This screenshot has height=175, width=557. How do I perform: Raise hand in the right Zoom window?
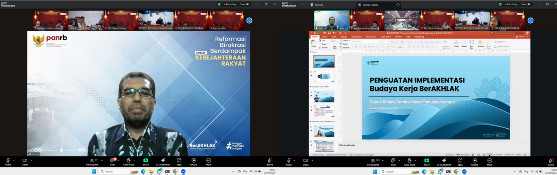click(409, 161)
